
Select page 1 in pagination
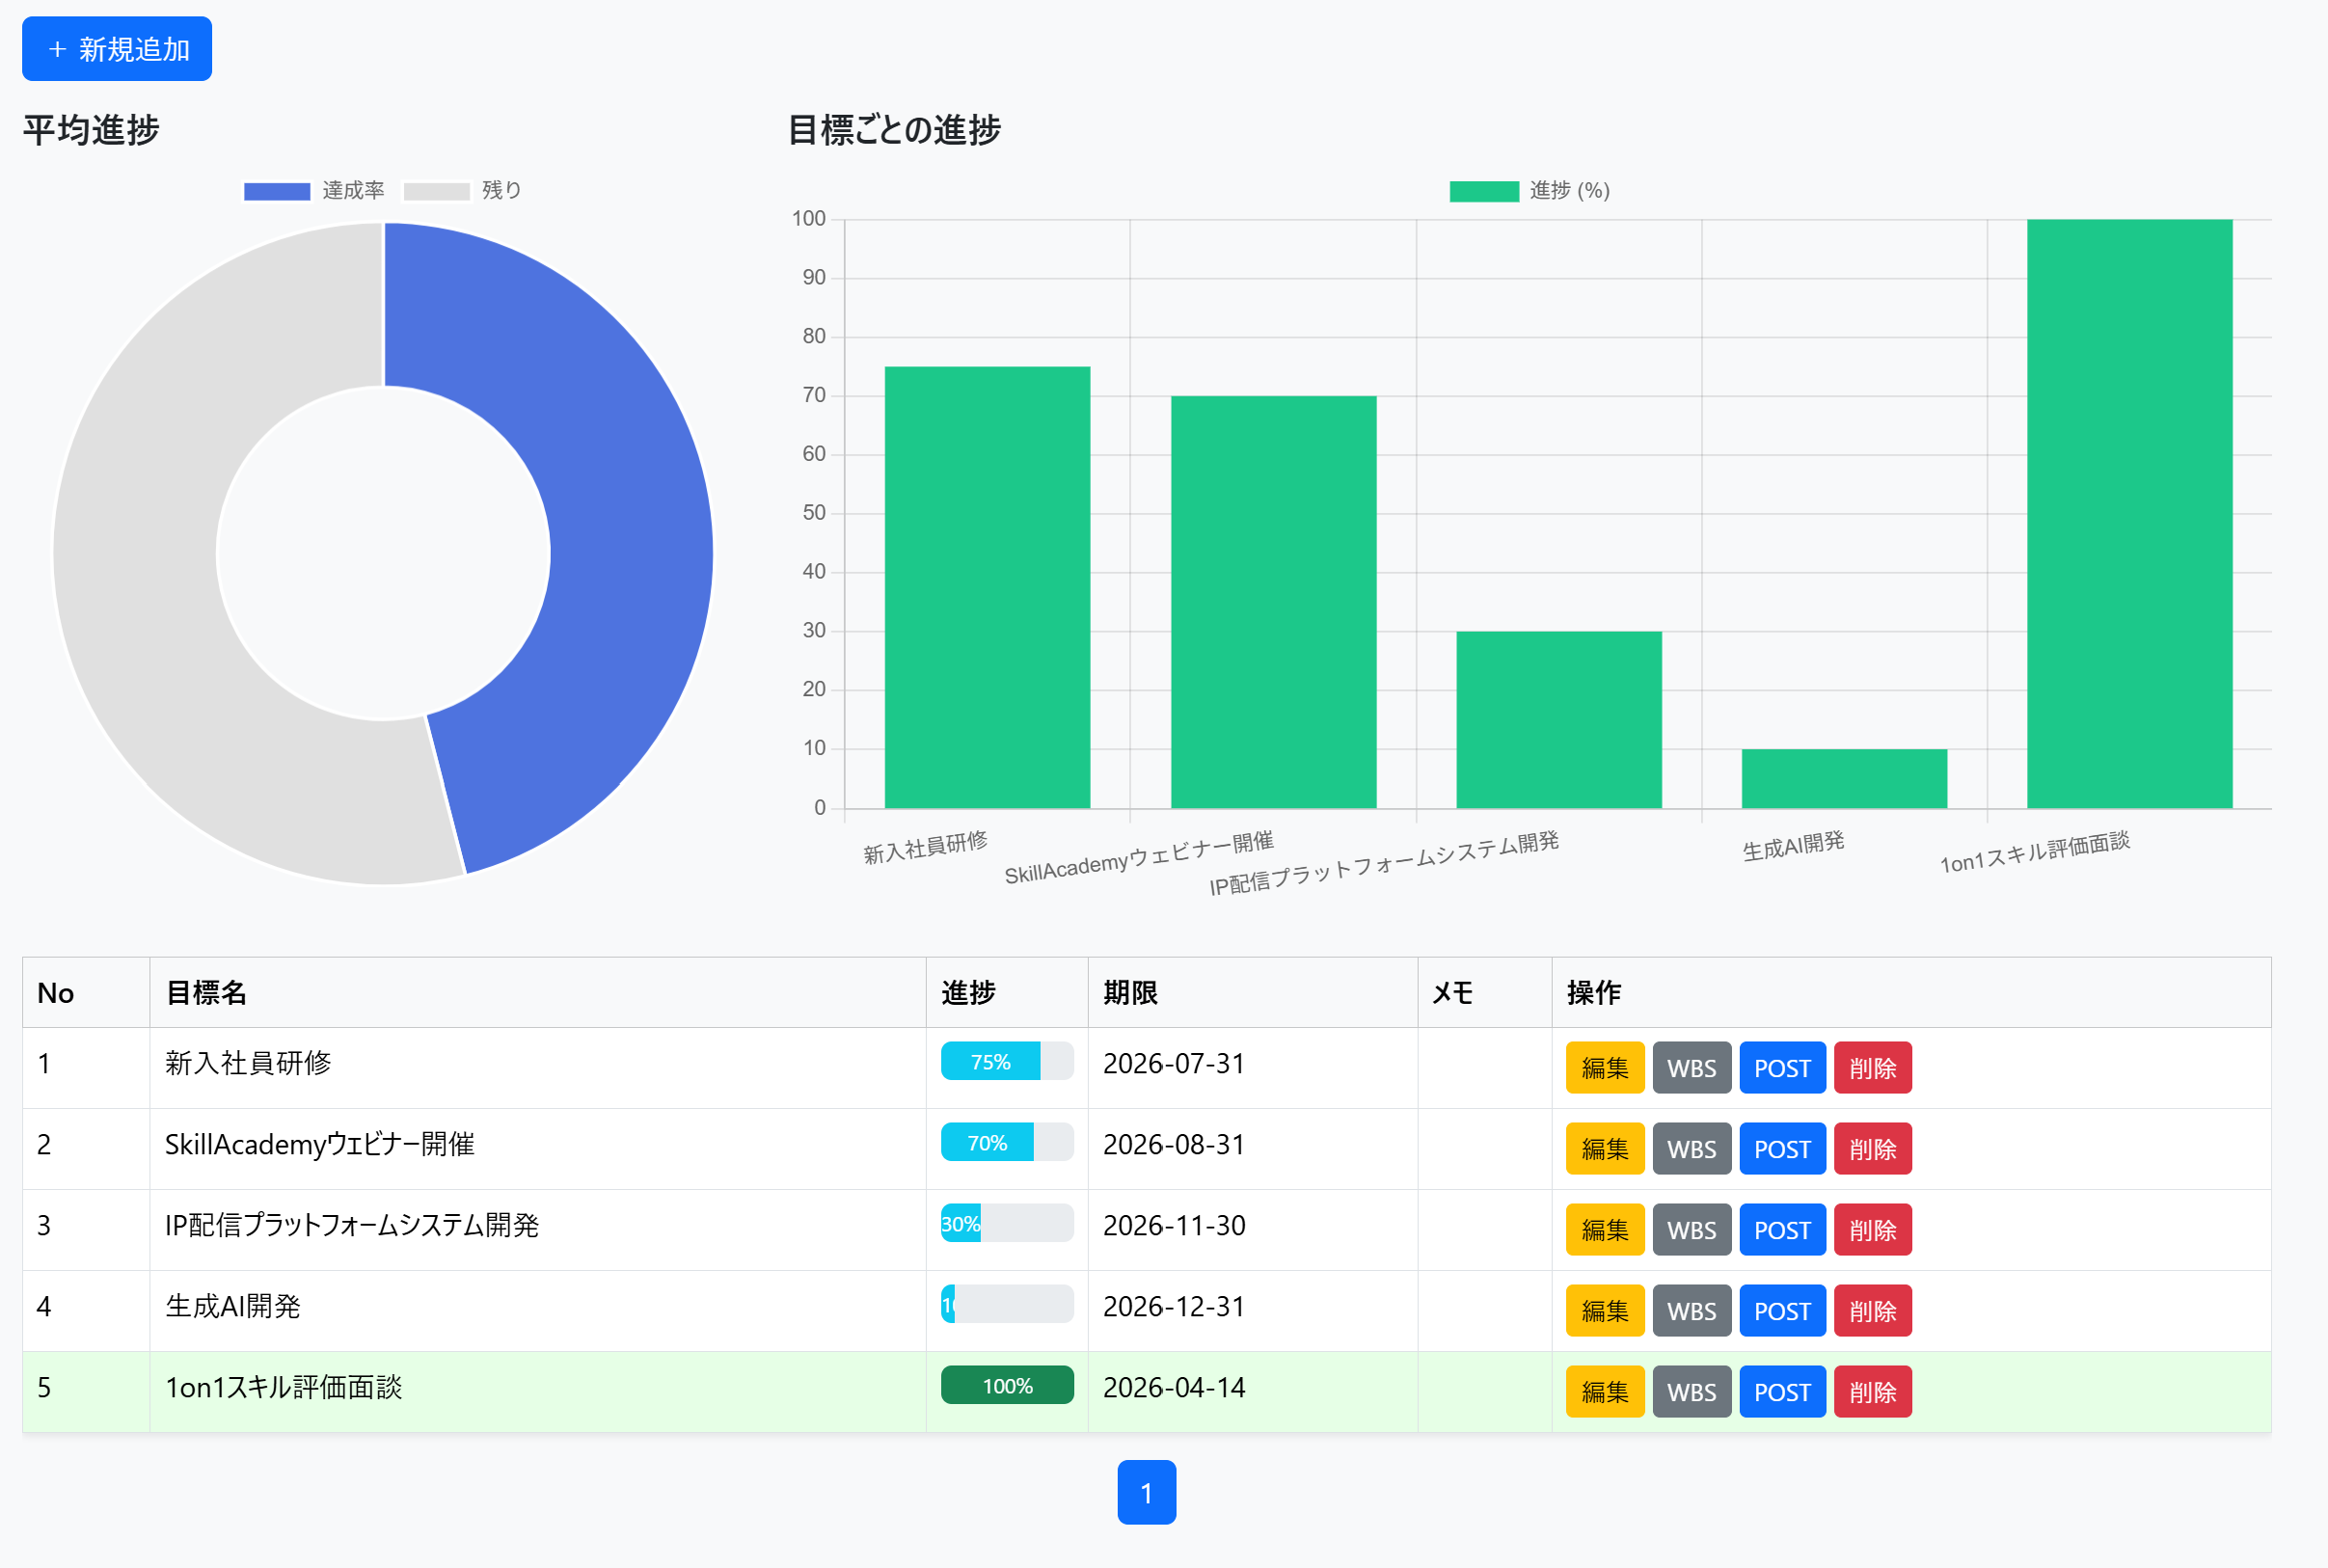1146,1492
